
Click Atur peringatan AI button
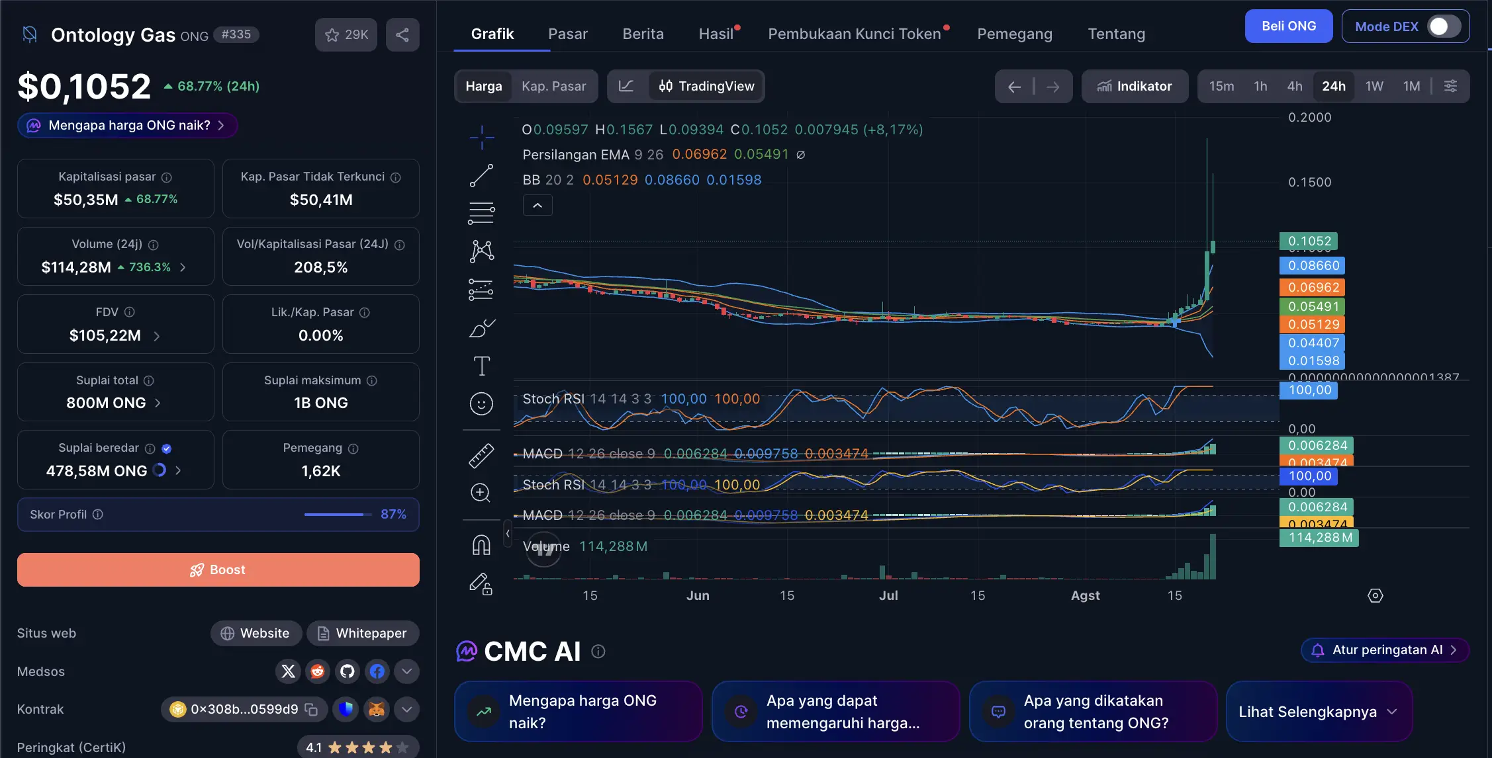(x=1385, y=650)
